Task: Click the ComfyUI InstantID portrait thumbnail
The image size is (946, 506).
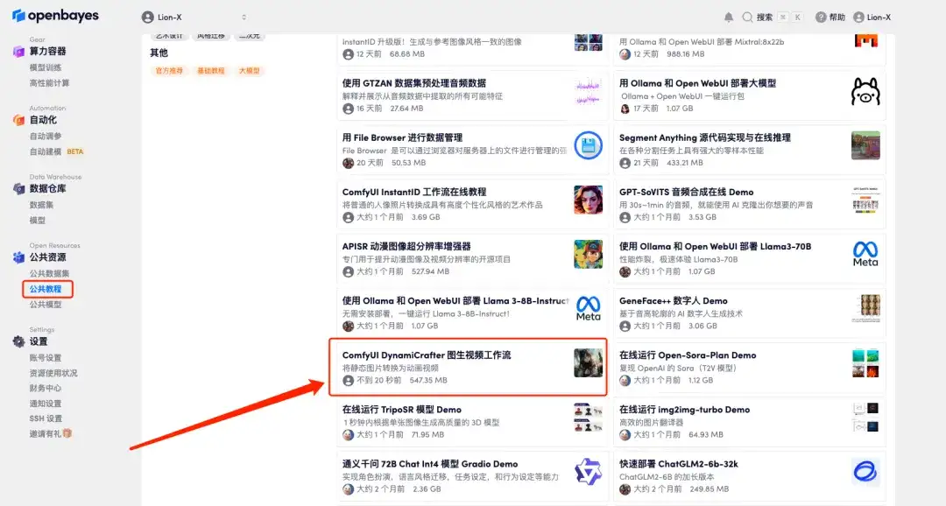Action: [589, 200]
